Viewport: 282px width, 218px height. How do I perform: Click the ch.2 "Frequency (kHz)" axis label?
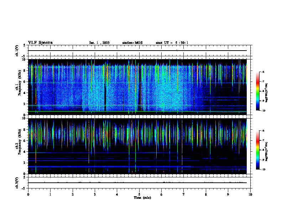(x=20, y=142)
